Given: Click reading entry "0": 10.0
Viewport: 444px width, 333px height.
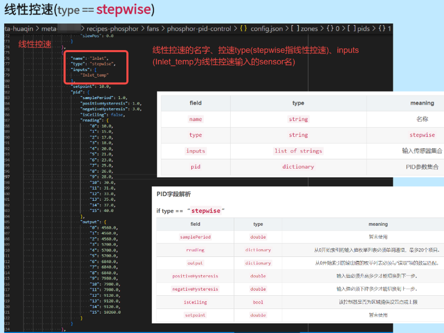Looking at the screenshot, I should pos(101,126).
